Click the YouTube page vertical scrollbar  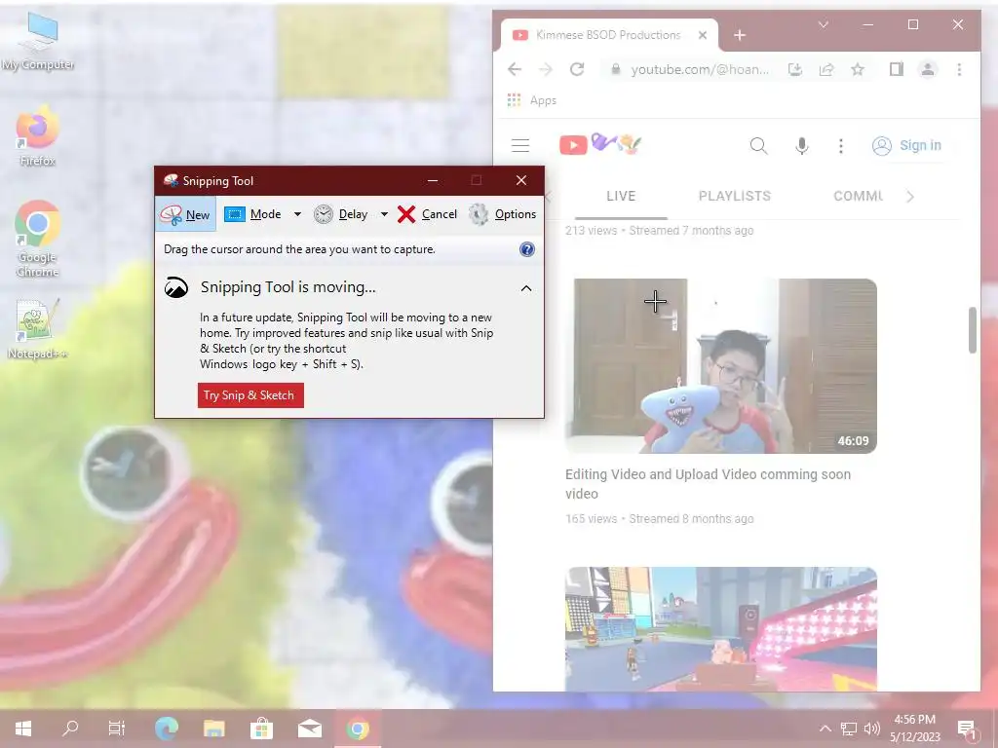(972, 329)
